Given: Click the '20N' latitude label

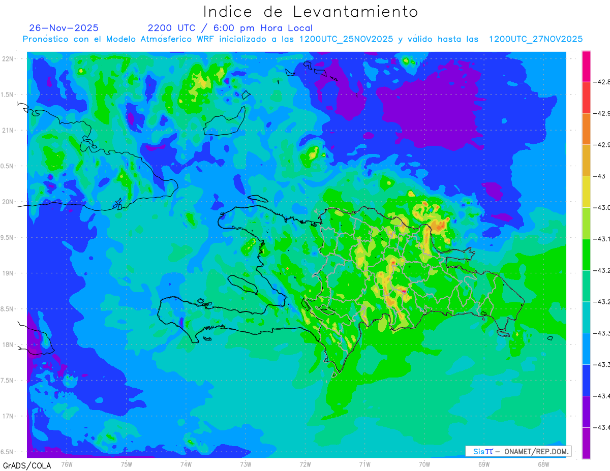Looking at the screenshot, I should point(8,202).
